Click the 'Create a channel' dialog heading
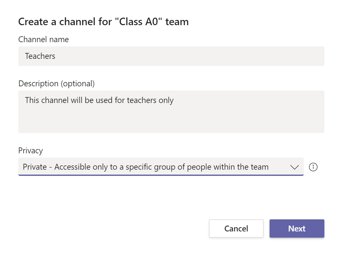Screen dimensions: 342x254 click(x=103, y=22)
